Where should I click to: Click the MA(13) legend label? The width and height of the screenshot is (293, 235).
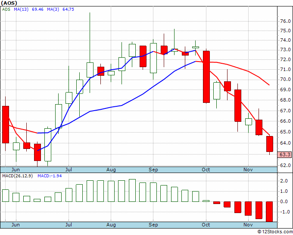21,9
